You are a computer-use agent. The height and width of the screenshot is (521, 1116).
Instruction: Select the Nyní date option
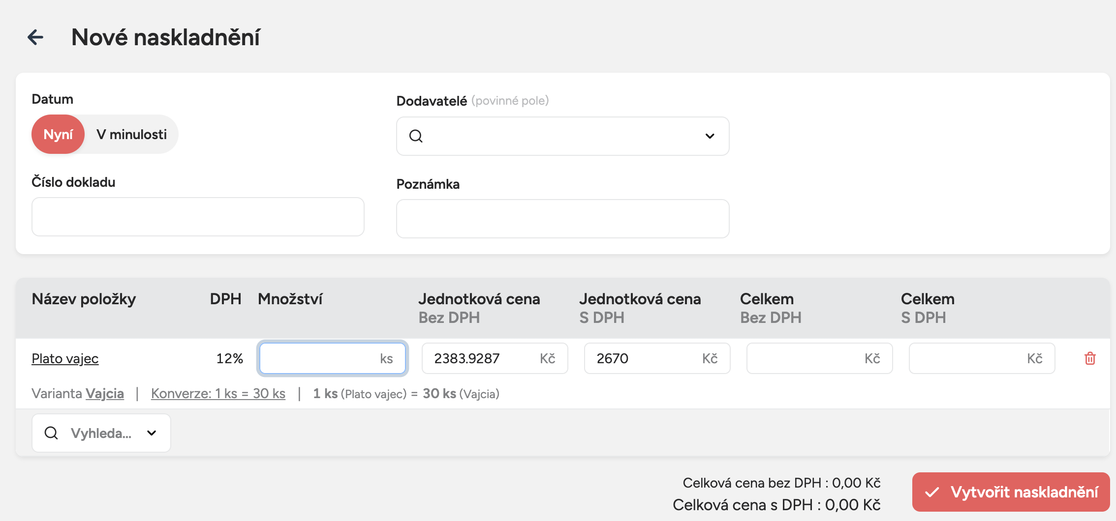(x=58, y=134)
